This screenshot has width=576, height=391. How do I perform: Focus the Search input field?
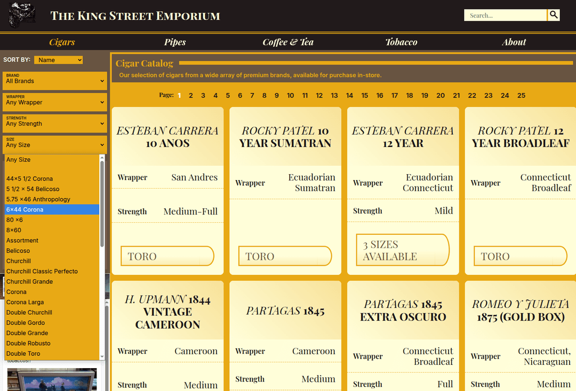click(x=505, y=15)
